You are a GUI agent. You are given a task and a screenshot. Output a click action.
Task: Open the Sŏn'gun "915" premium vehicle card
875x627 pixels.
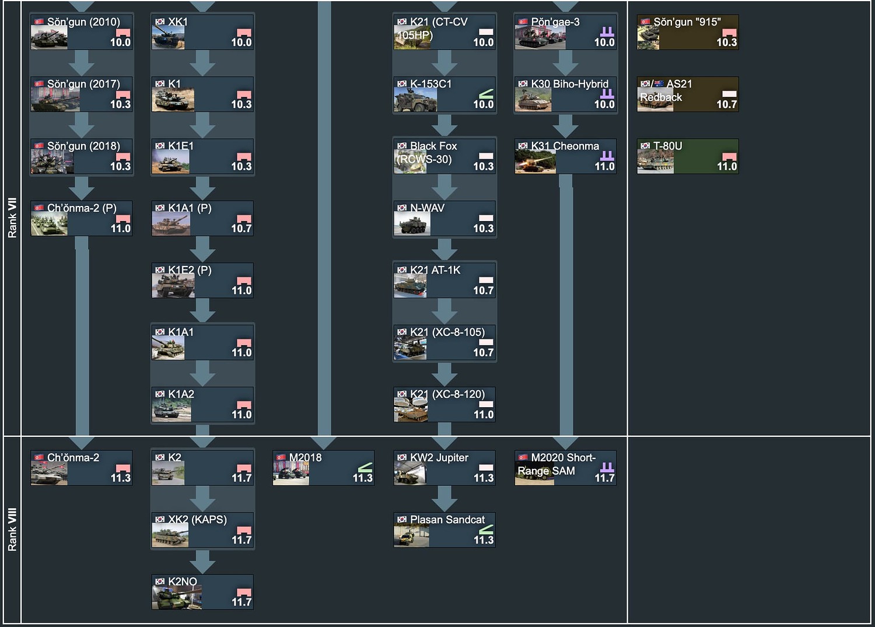click(x=687, y=31)
